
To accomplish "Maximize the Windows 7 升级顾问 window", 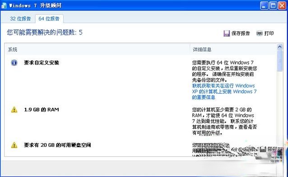I will coord(273,5).
